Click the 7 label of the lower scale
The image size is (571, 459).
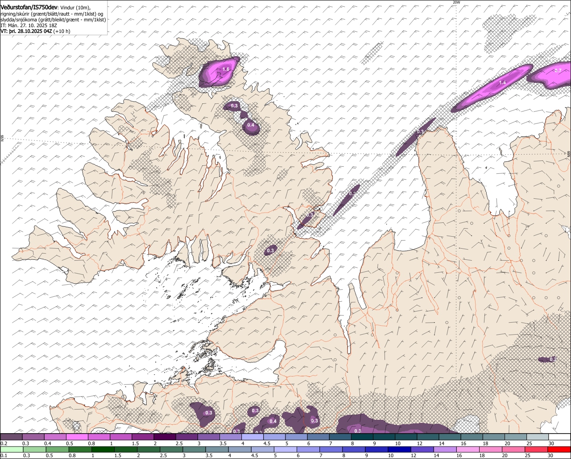321,455
